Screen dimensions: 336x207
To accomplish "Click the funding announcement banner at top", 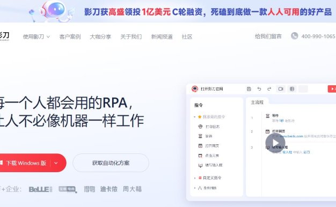I will 168,11.
